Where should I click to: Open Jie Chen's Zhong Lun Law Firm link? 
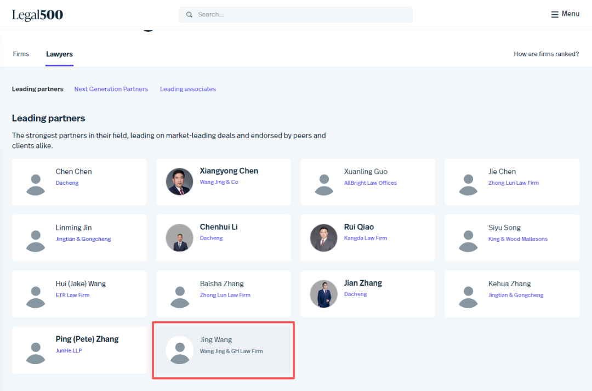tap(514, 183)
